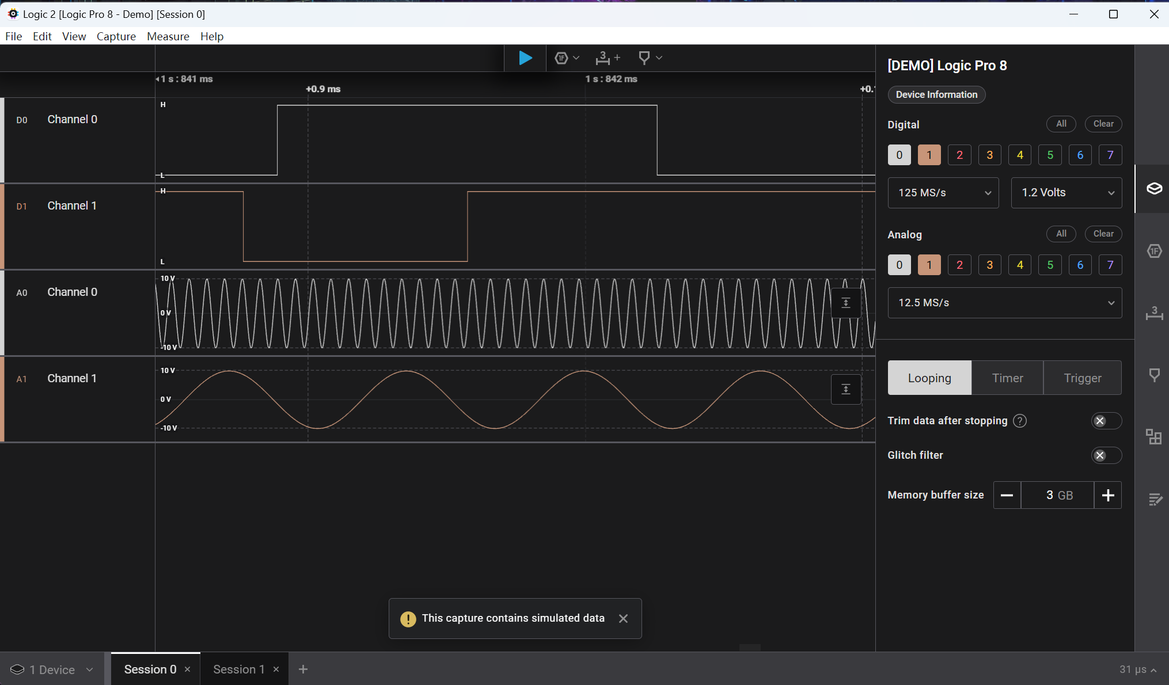The image size is (1169, 685).
Task: Decrease memory buffer size with minus button
Action: coord(1007,495)
